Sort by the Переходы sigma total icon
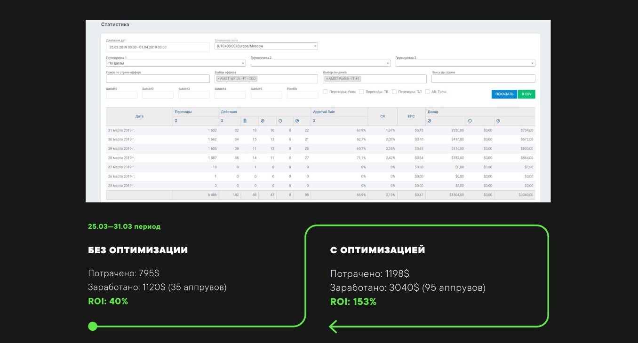The width and height of the screenshot is (638, 343). pyautogui.click(x=176, y=121)
